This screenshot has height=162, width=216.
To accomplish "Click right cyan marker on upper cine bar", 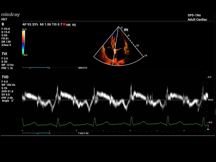I will click(49, 68).
